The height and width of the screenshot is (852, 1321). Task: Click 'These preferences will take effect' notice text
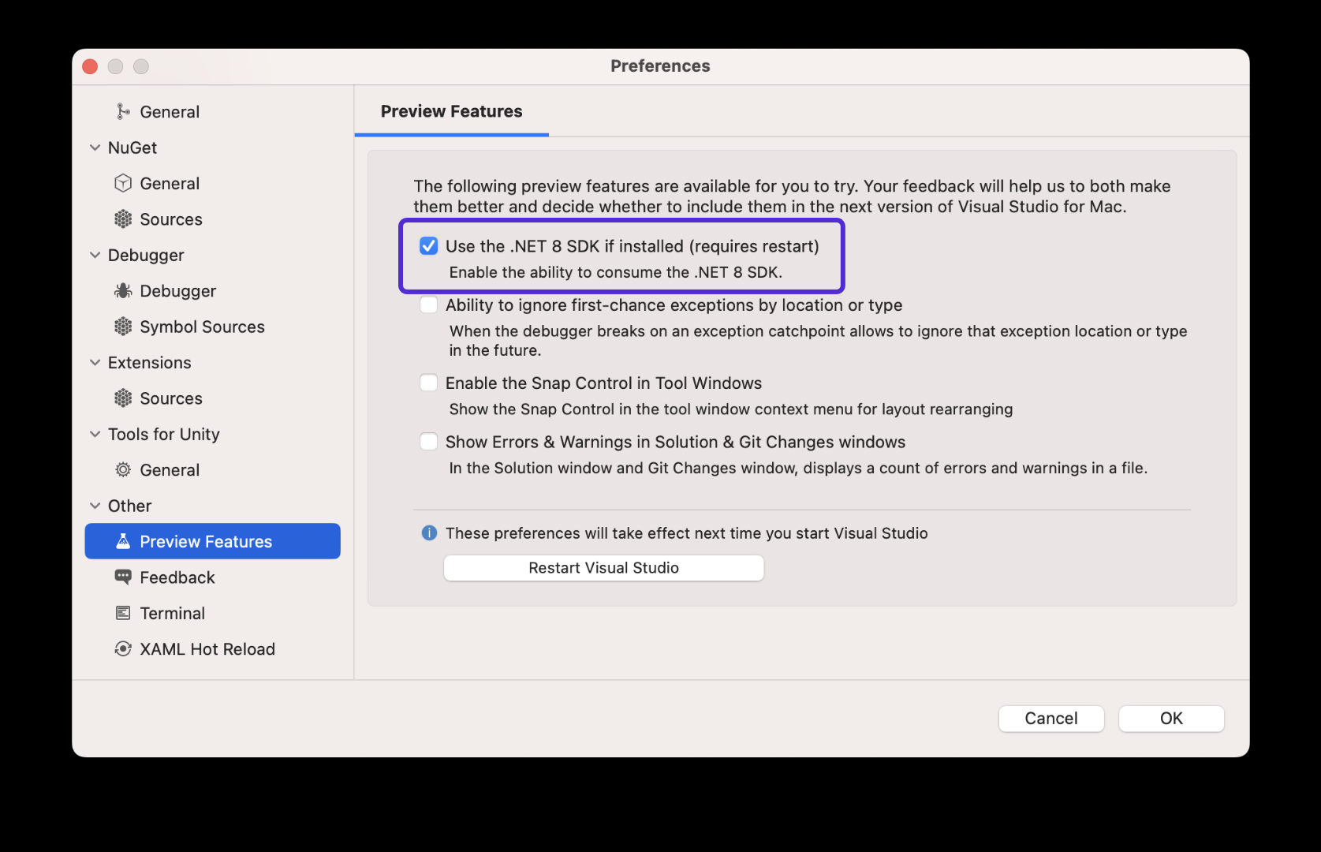[687, 533]
